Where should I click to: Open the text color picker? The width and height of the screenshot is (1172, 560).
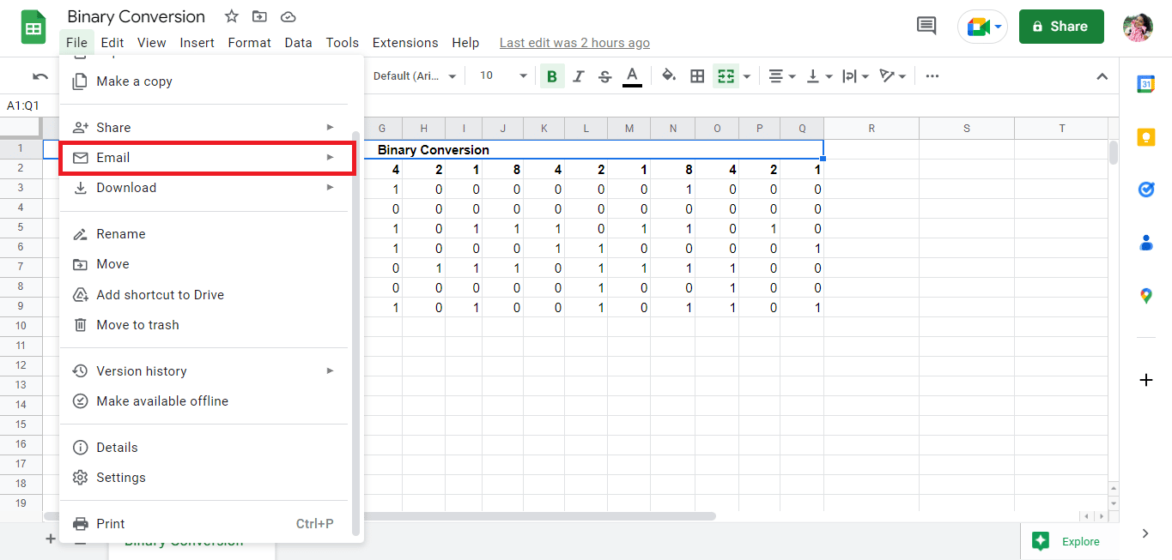tap(633, 76)
